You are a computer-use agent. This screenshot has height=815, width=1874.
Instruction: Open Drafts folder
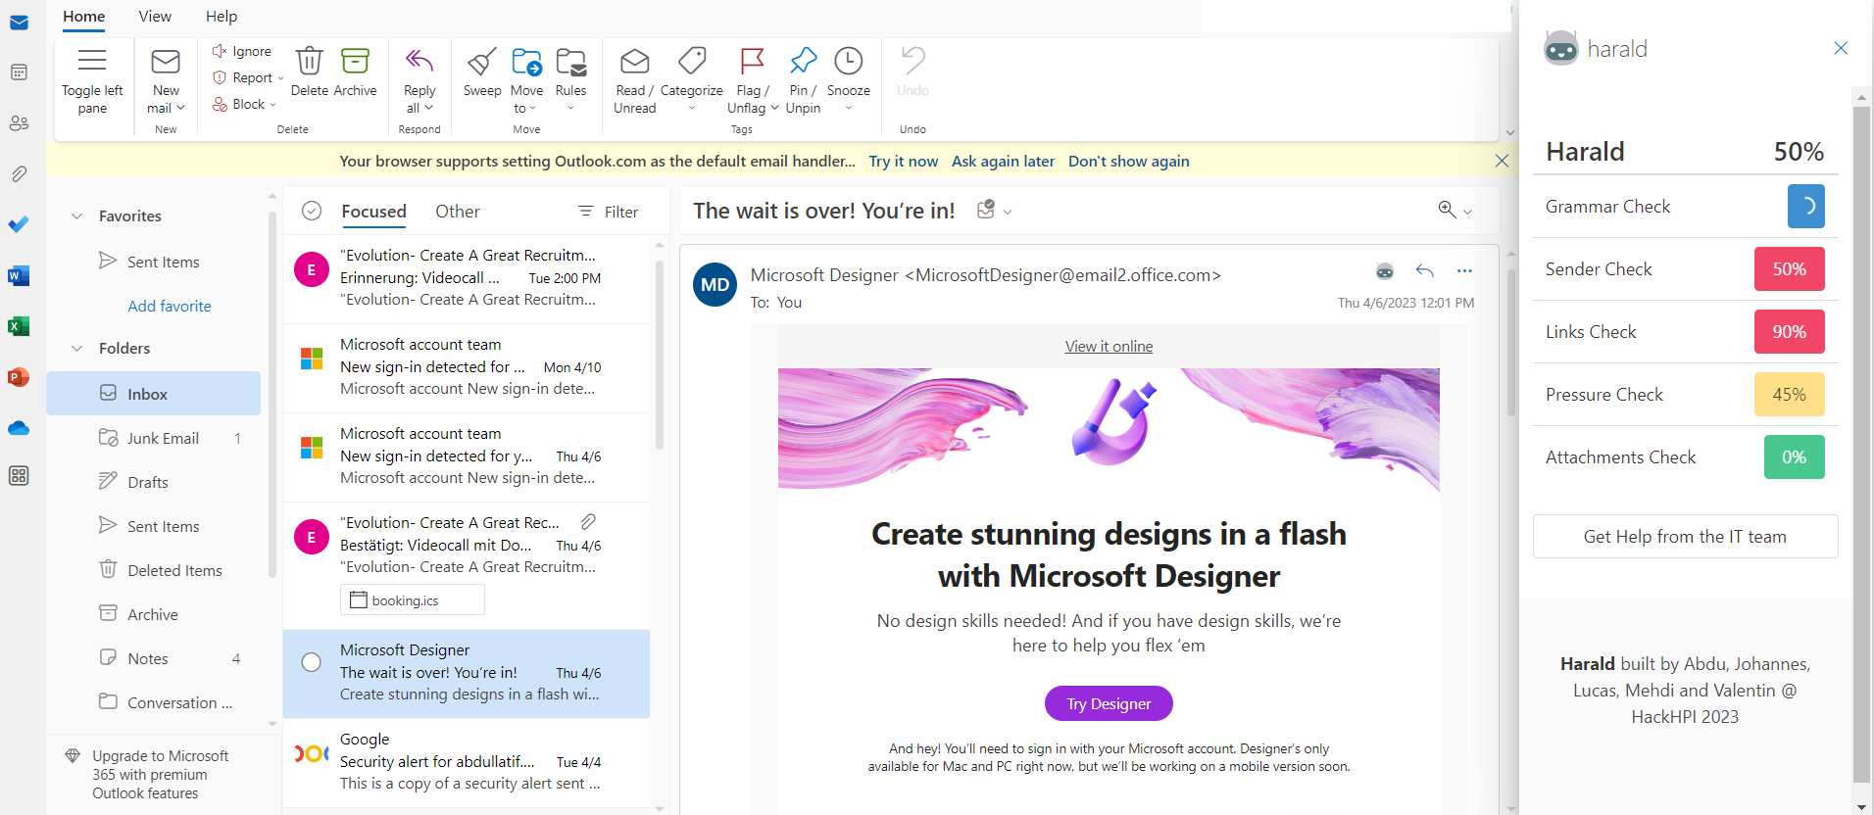(x=154, y=482)
